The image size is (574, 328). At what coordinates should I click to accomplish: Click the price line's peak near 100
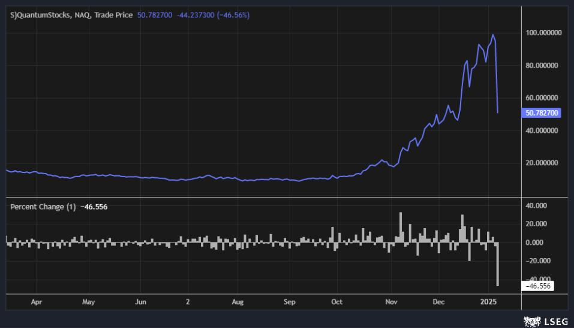493,35
